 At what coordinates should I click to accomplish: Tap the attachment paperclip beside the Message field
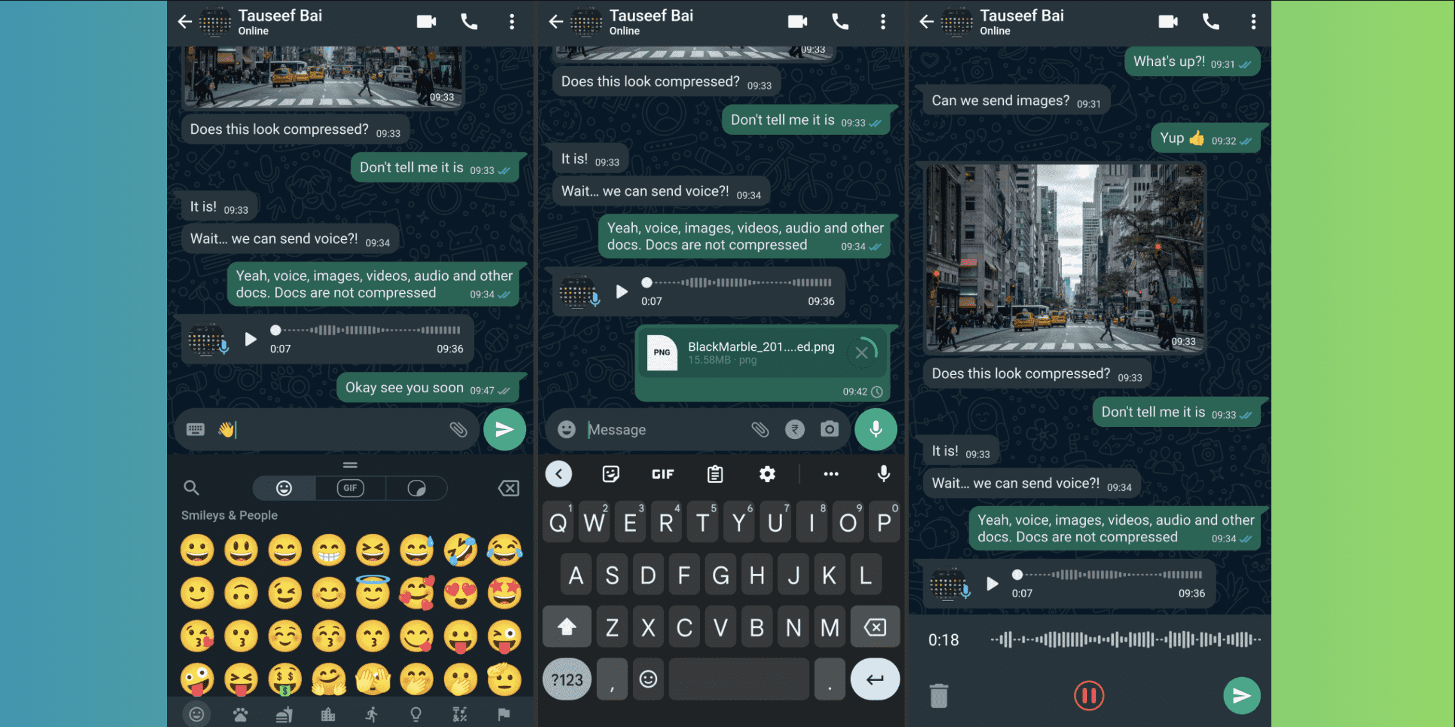tap(759, 429)
